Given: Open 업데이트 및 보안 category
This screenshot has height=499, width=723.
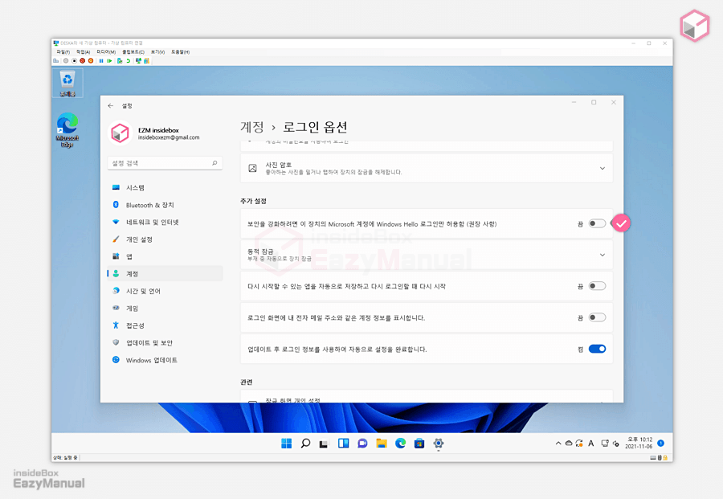Looking at the screenshot, I should tap(165, 342).
